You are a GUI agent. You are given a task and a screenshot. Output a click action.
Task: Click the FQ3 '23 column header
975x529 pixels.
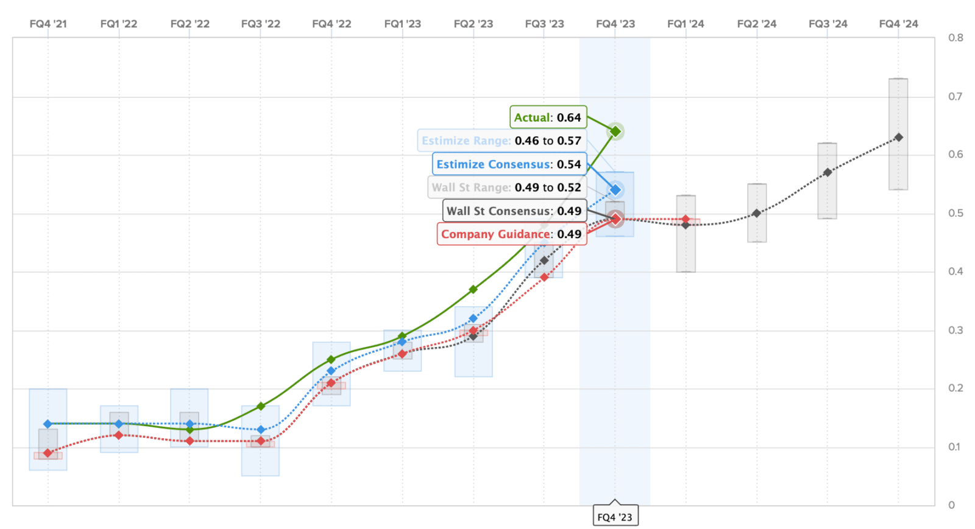[x=545, y=24]
